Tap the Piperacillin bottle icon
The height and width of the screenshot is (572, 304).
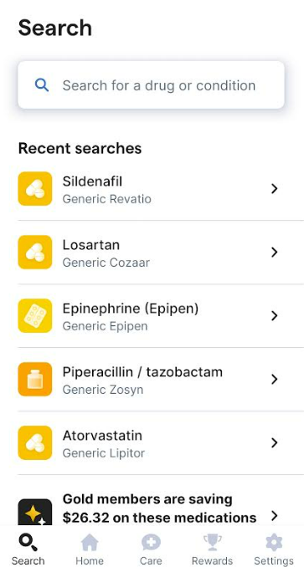(x=35, y=379)
